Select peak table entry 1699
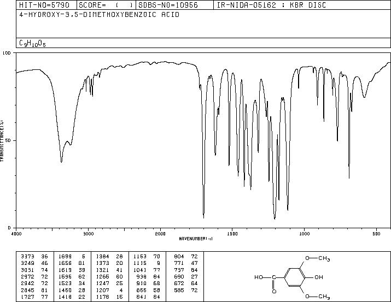 point(72,257)
